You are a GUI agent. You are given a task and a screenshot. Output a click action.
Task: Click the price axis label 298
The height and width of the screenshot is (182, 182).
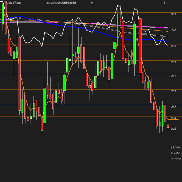pyautogui.click(x=174, y=46)
